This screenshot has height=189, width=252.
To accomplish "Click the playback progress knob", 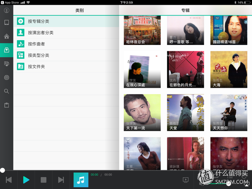I will [3, 170].
